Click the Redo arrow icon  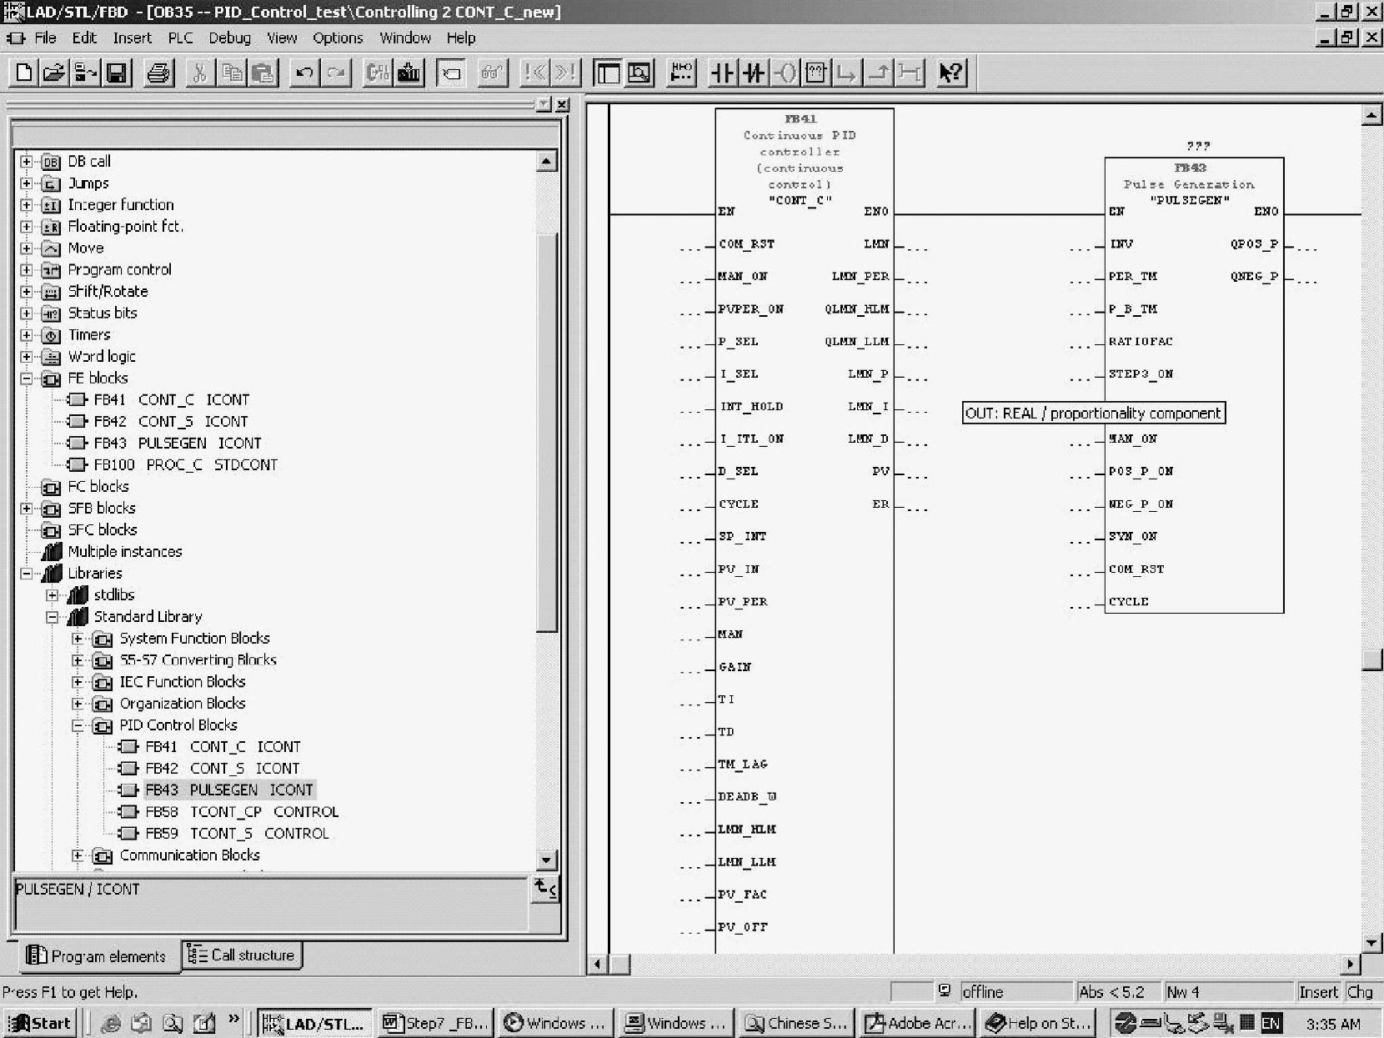click(336, 73)
